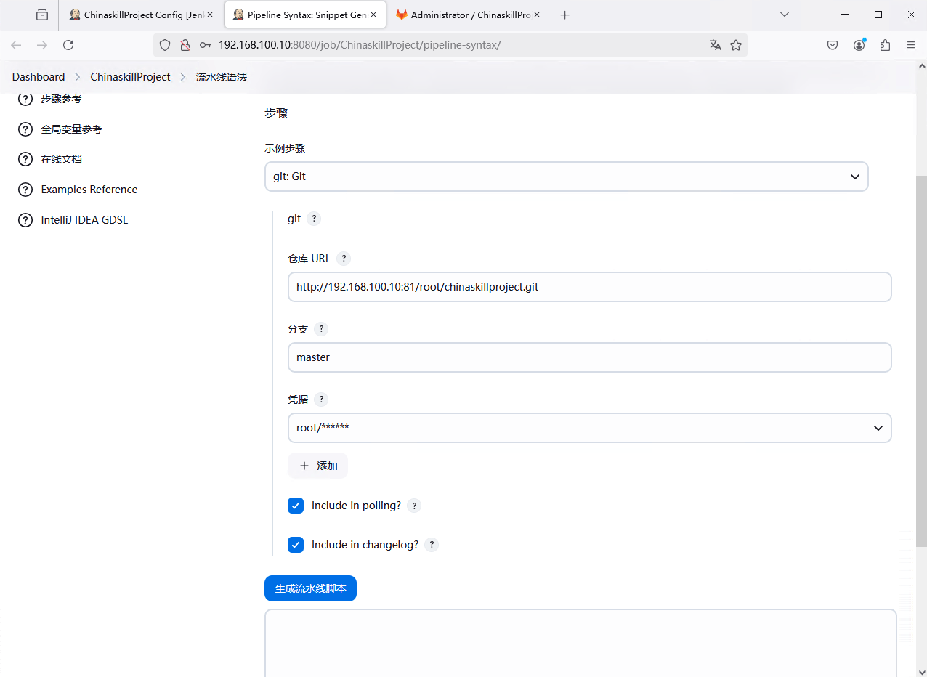Uncheck Include in polling checkbox
The height and width of the screenshot is (677, 927).
296,506
